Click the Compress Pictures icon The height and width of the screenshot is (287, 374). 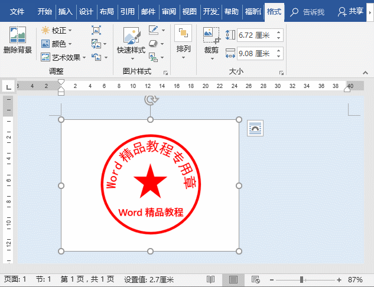[96, 30]
